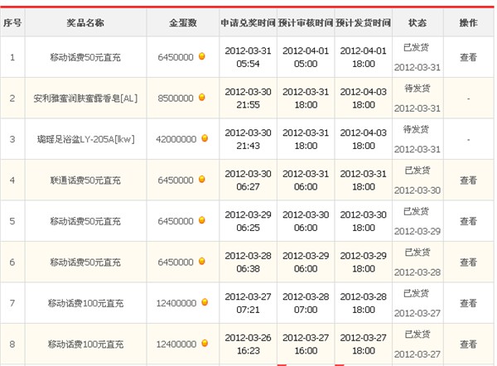This screenshot has height=366, width=497.
Task: Select 移动话费50元直充 in row 1
Action: click(x=85, y=57)
